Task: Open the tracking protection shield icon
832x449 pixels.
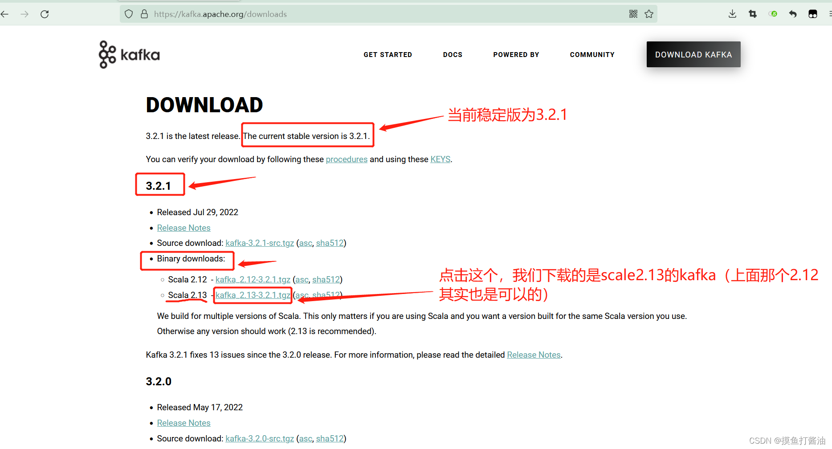Action: (129, 14)
